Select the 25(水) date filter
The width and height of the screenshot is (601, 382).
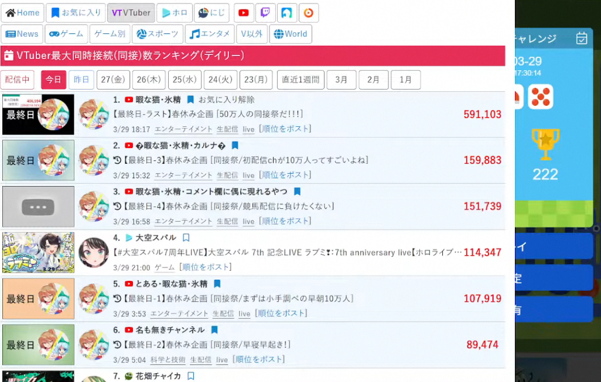point(185,80)
